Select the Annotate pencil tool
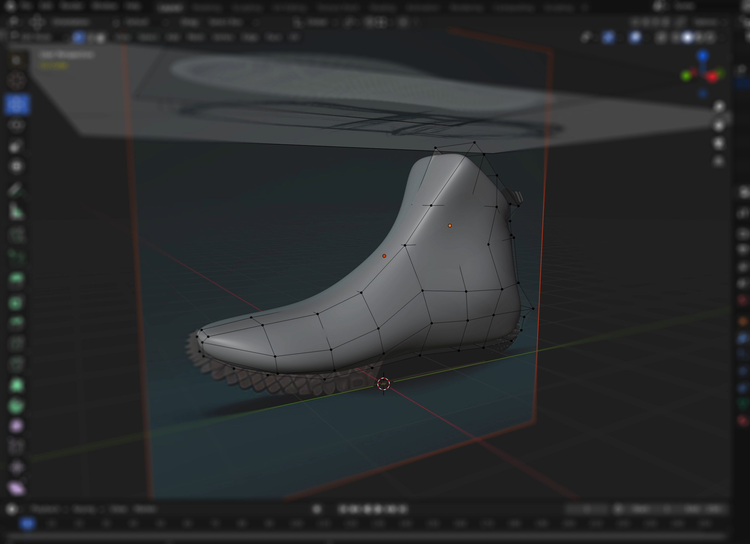750x544 pixels. pos(16,190)
